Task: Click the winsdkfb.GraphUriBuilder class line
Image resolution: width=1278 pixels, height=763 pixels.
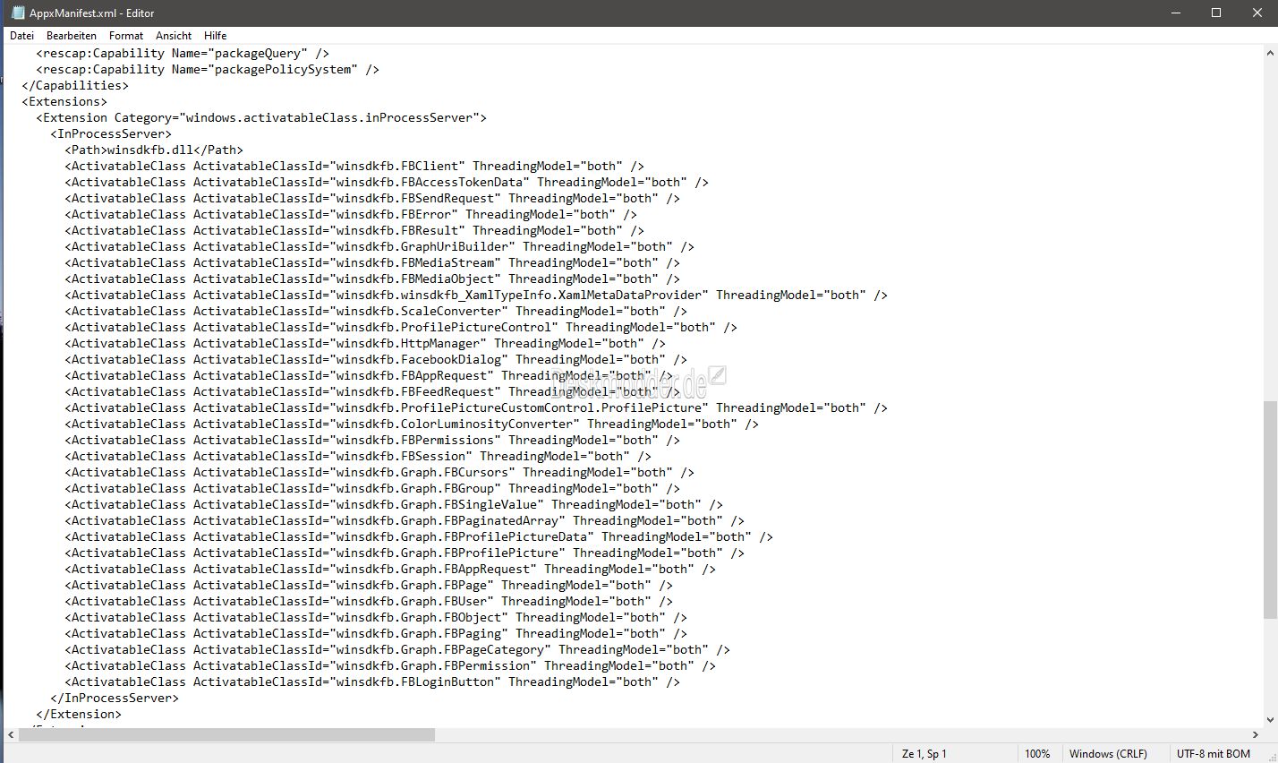Action: (379, 246)
